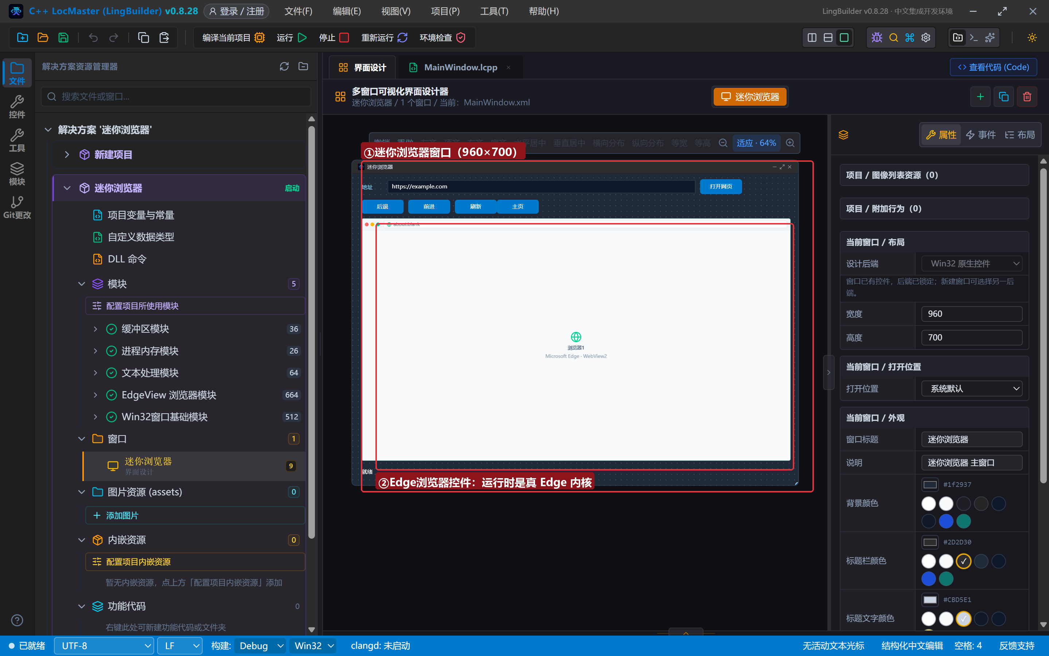1049x656 pixels.
Task: Toggle the light theme sun icon
Action: tap(1032, 38)
